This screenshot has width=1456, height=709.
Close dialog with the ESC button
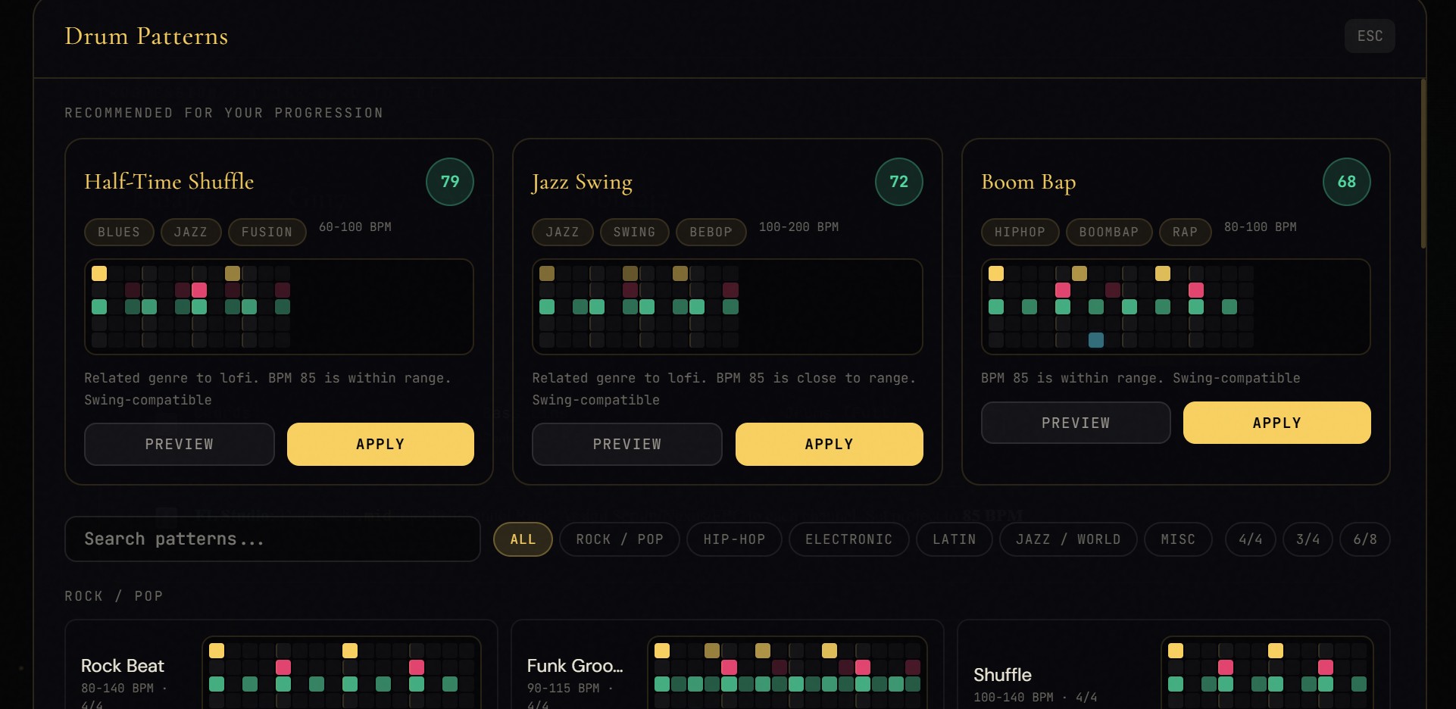pos(1370,36)
